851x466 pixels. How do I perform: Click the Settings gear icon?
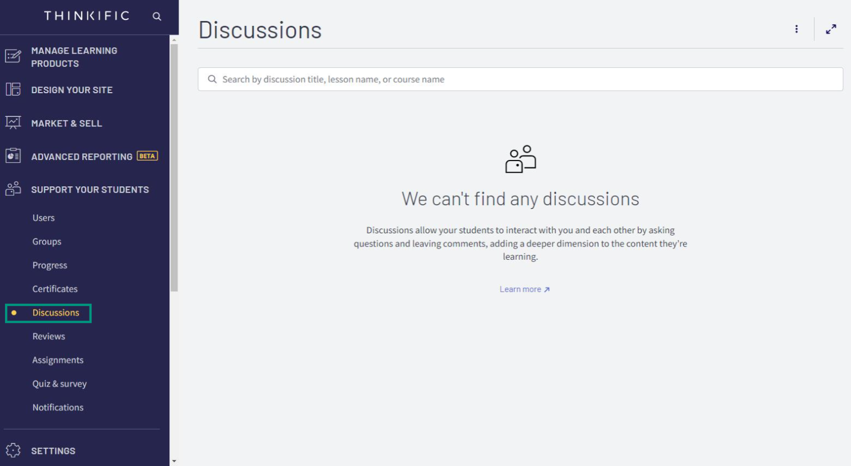tap(13, 451)
